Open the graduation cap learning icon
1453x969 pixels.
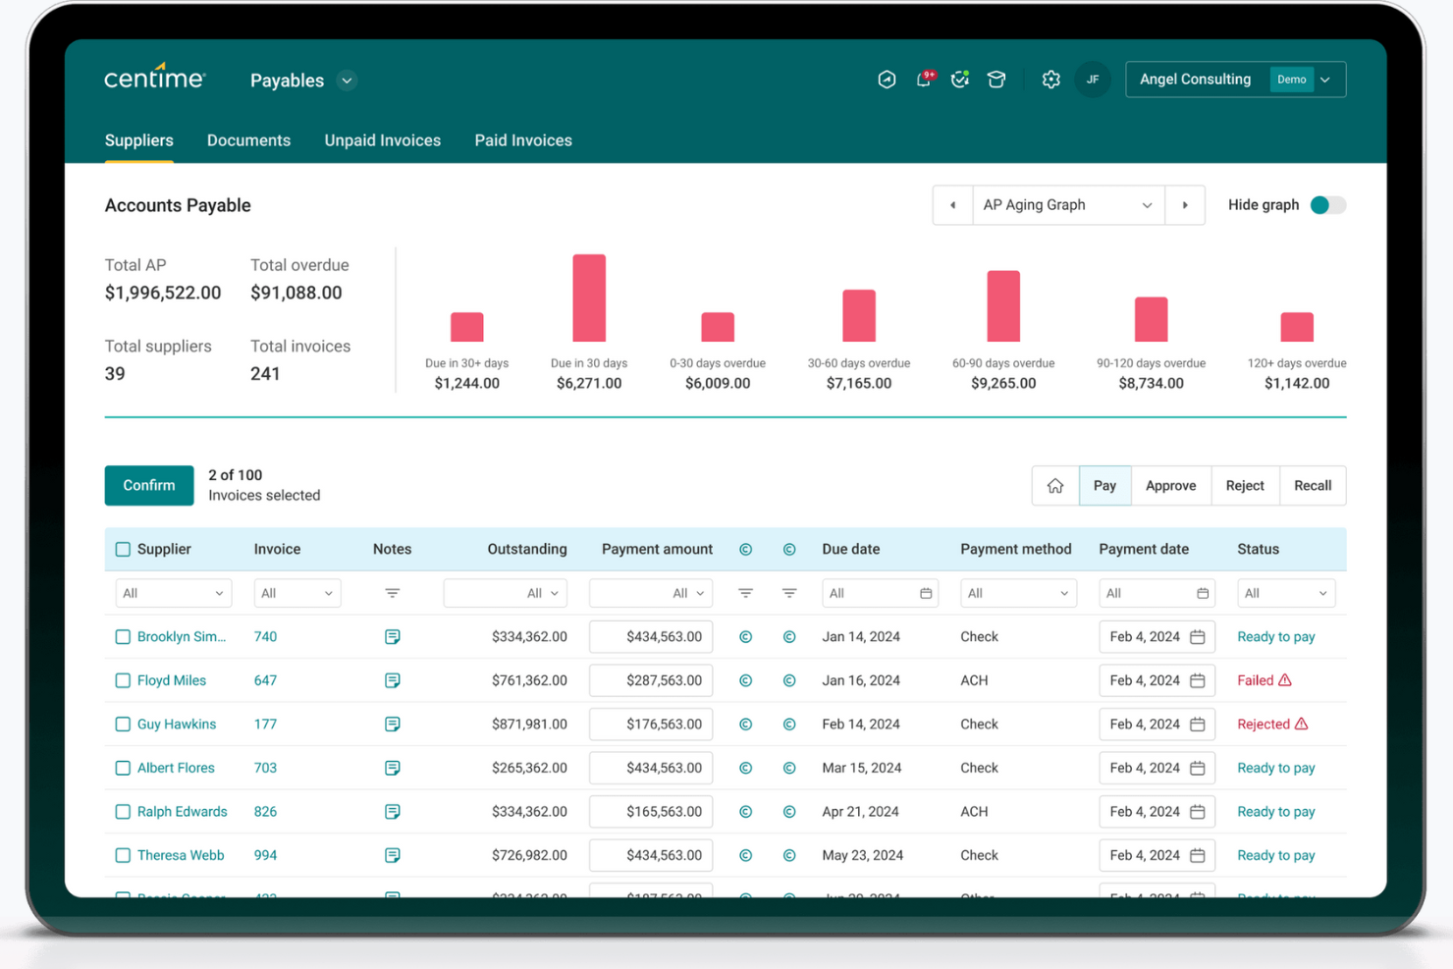pos(996,80)
